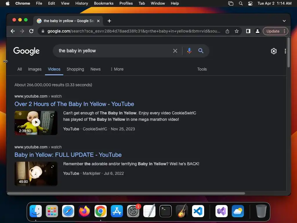
Task: Open Chrome profile avatar
Action: (258, 31)
